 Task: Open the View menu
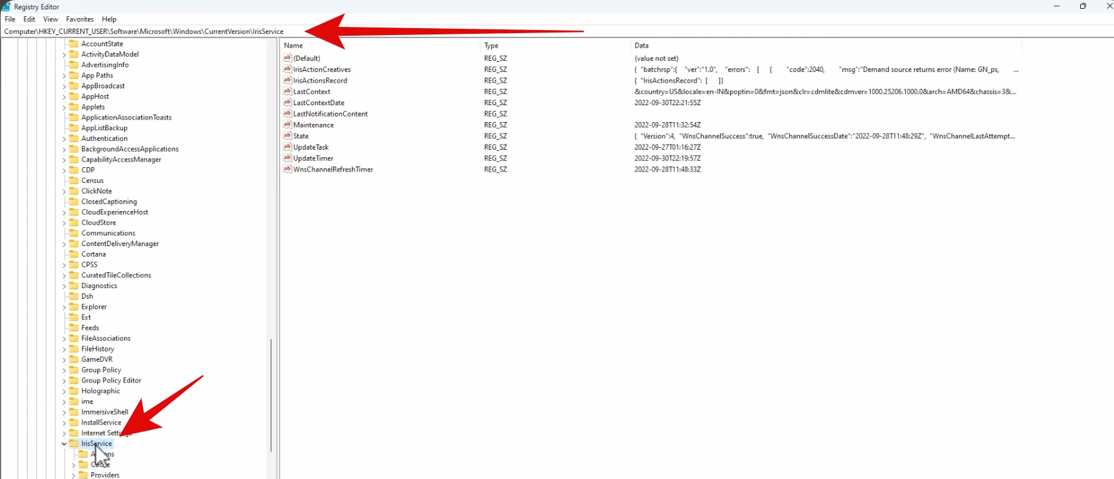[x=51, y=19]
